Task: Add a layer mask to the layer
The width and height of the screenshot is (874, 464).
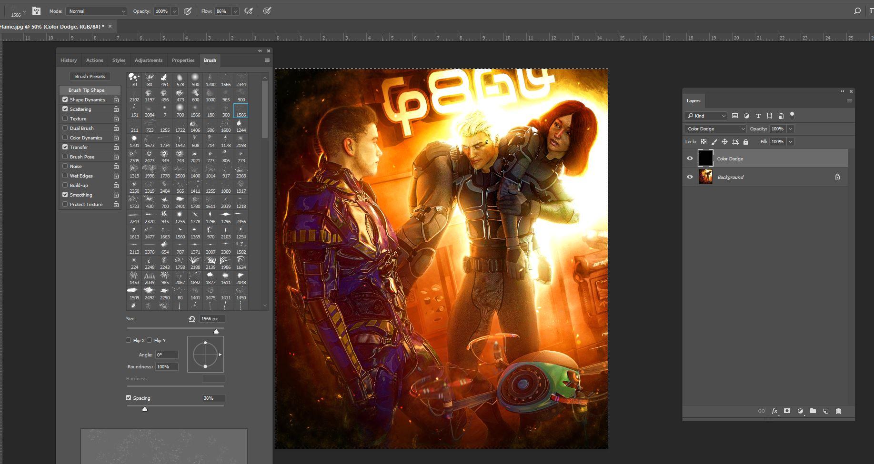Action: [787, 411]
